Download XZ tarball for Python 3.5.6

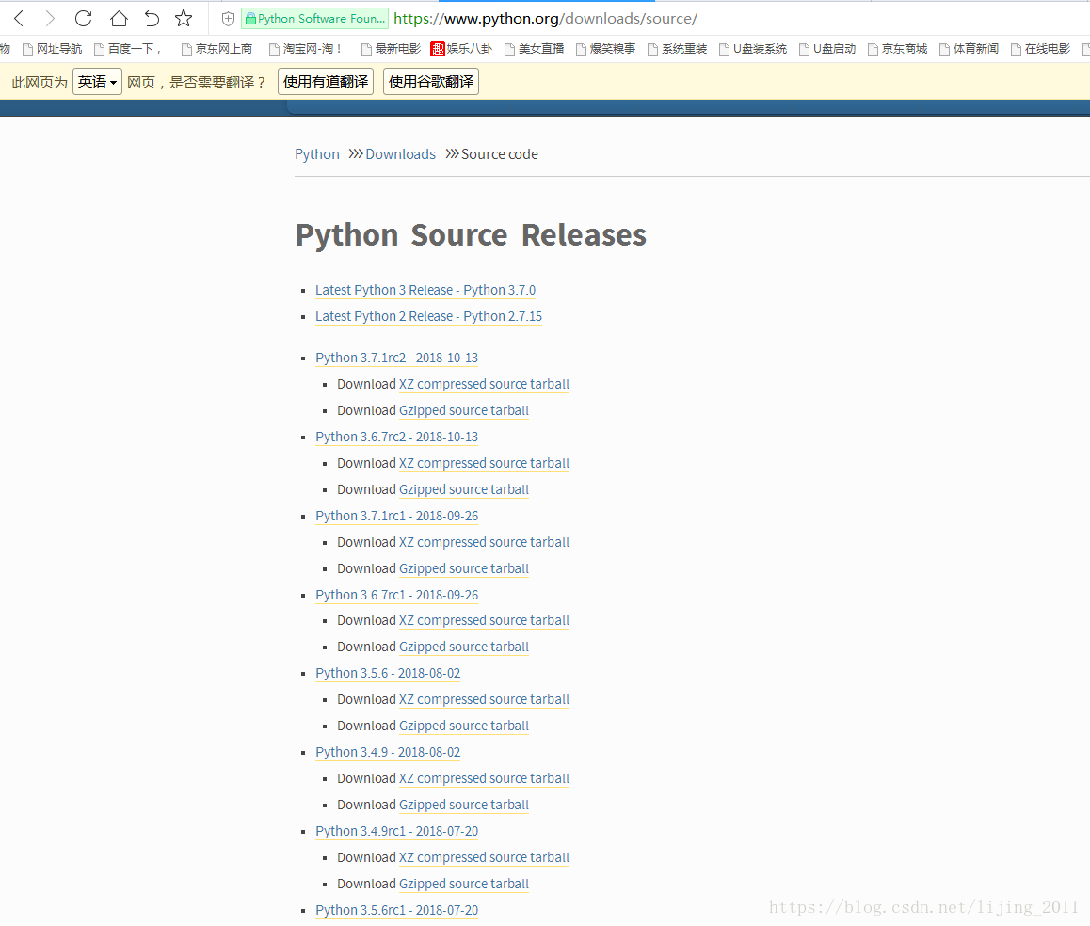point(484,700)
